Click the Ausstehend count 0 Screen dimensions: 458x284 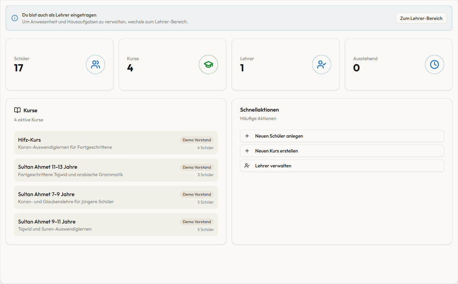356,68
